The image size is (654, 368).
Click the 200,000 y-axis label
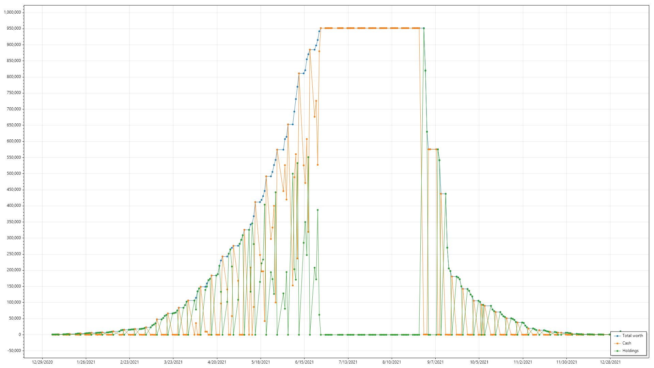[14, 270]
